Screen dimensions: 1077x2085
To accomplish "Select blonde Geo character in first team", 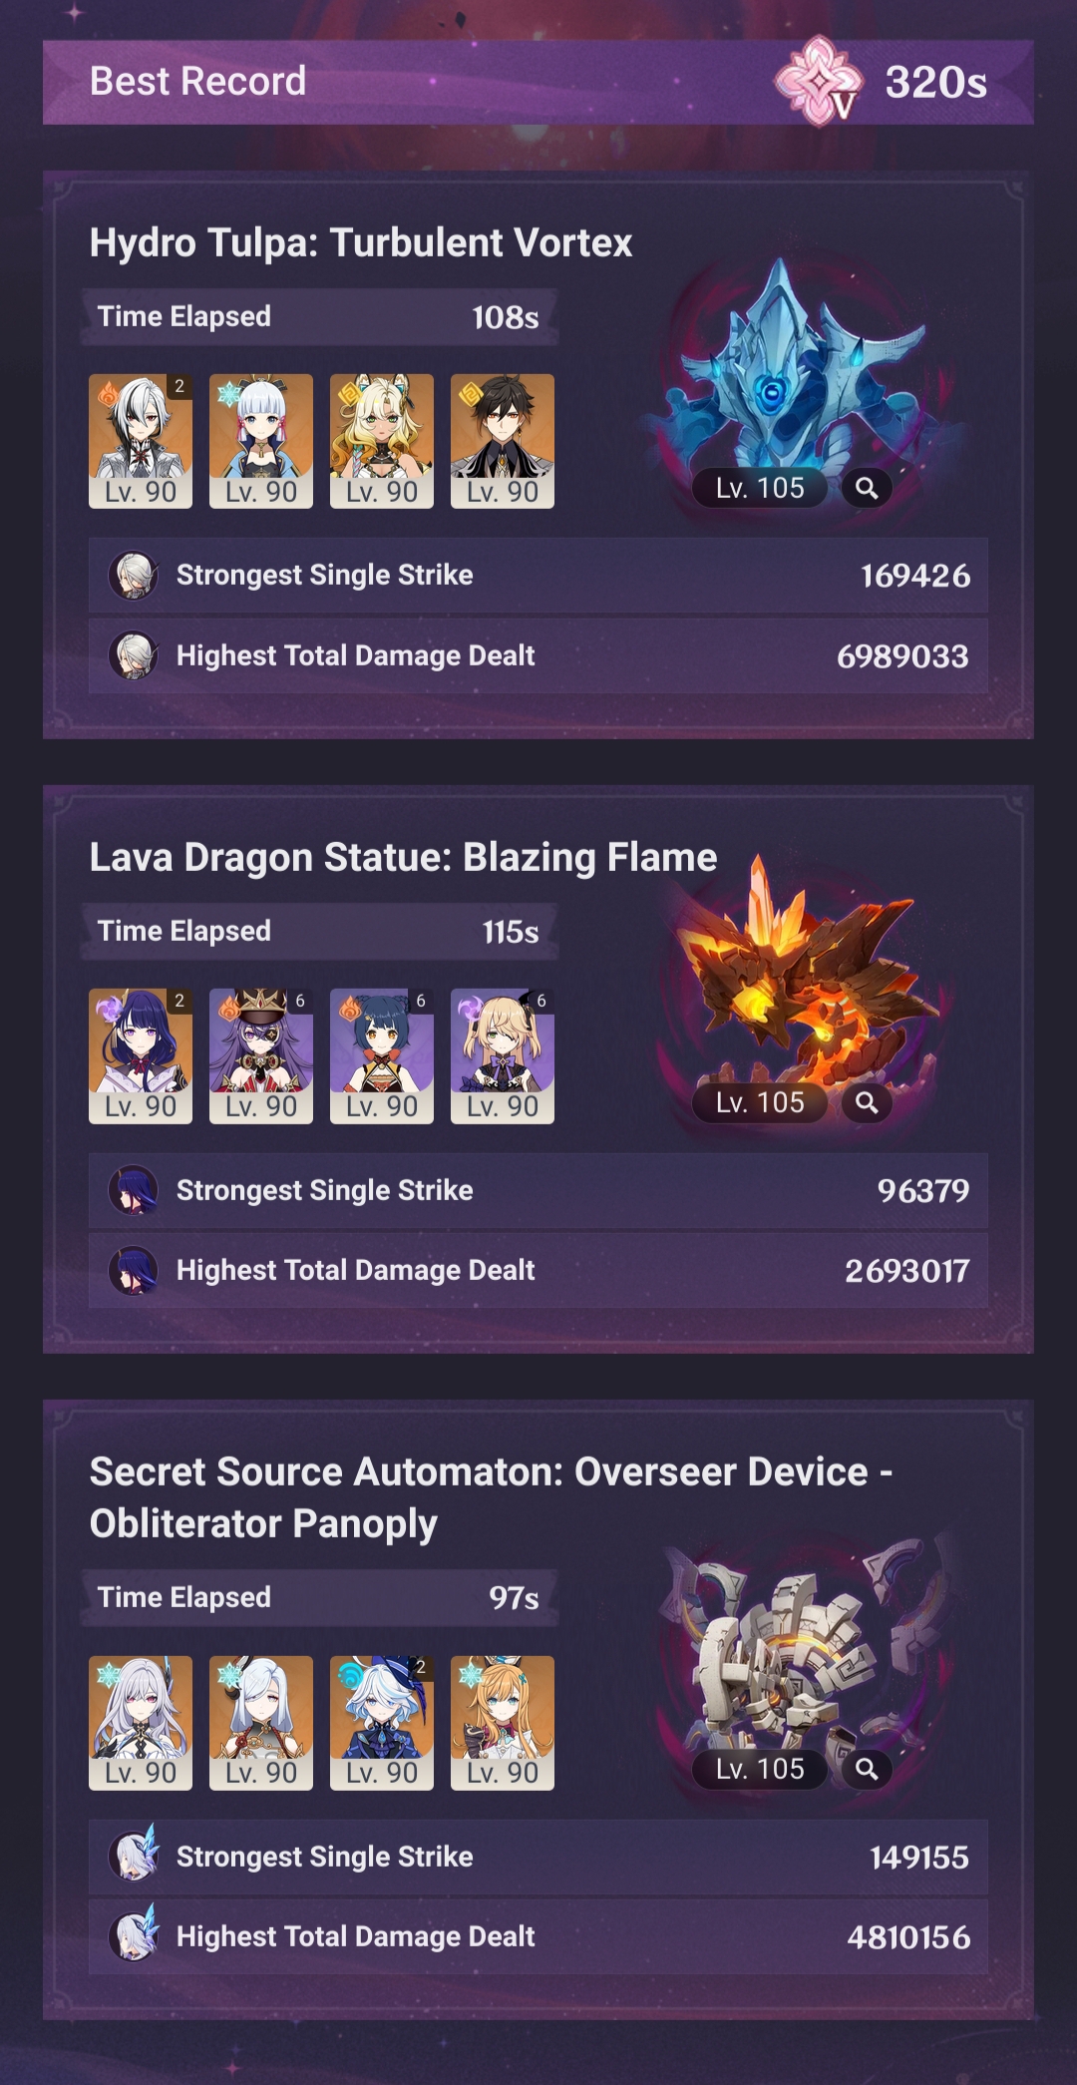I will click(x=382, y=441).
